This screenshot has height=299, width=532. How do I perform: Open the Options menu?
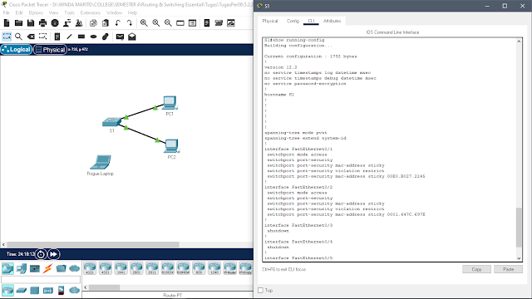tap(36, 13)
